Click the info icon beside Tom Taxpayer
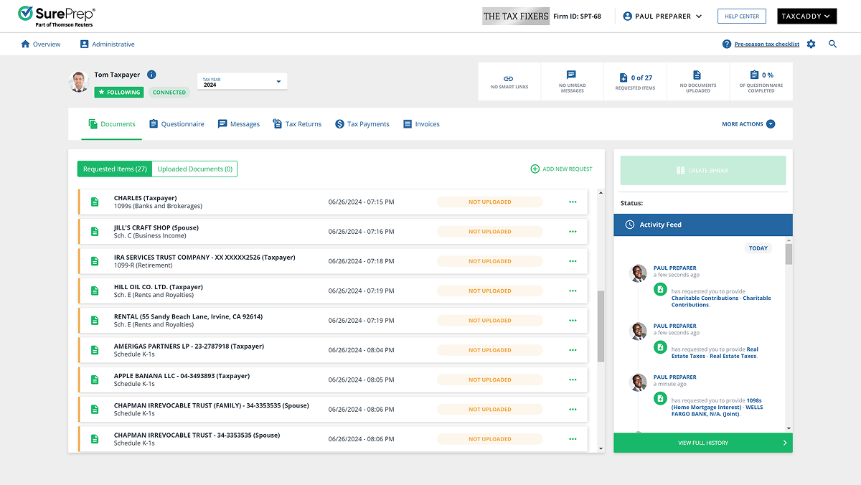Viewport: 861px width, 485px height. 151,75
